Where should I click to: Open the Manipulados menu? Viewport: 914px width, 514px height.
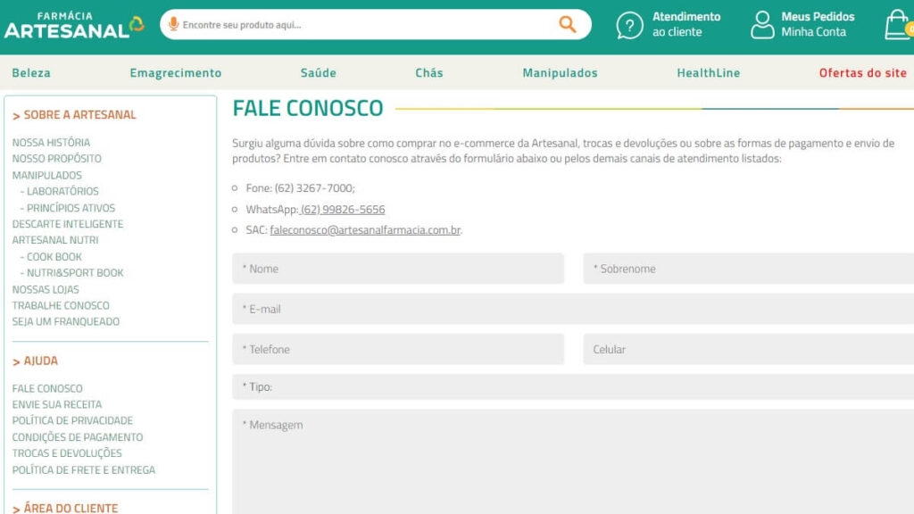click(x=560, y=73)
